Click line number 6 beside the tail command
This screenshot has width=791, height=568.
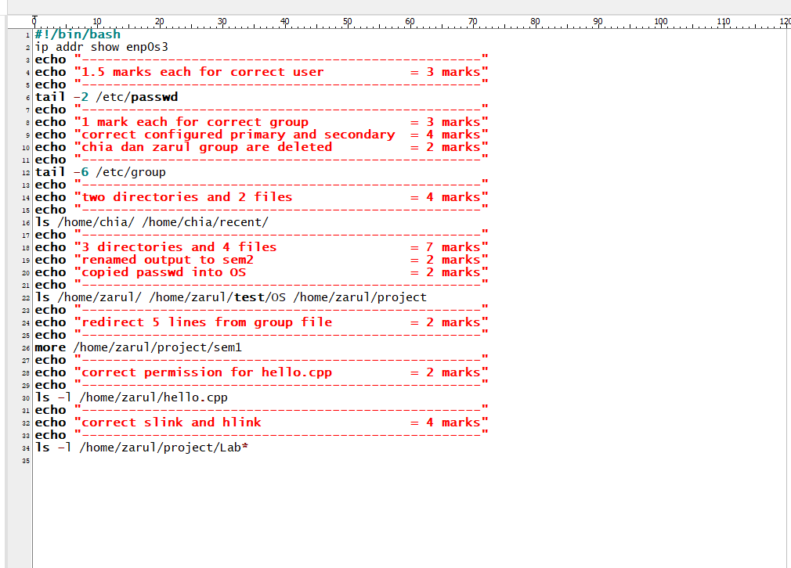(x=26, y=97)
